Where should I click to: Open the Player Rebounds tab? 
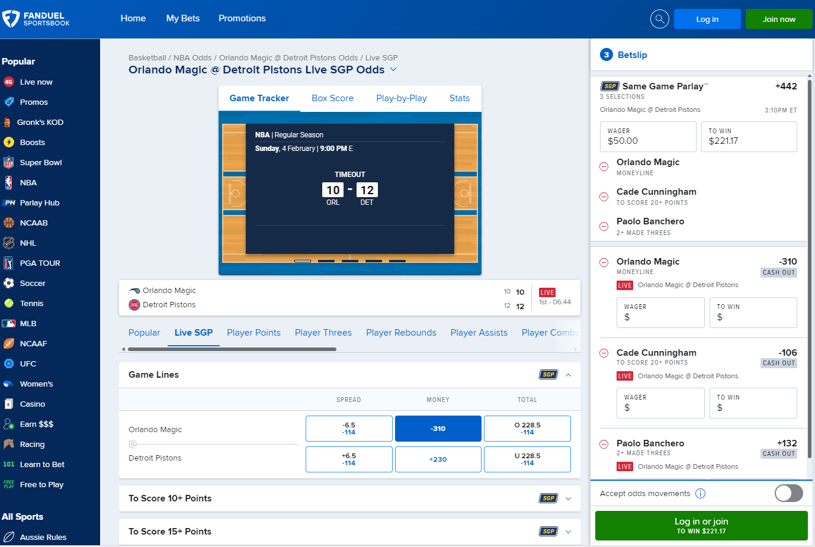tap(401, 333)
